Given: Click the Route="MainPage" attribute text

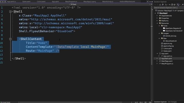Looking at the screenshot, I should tap(40, 51).
